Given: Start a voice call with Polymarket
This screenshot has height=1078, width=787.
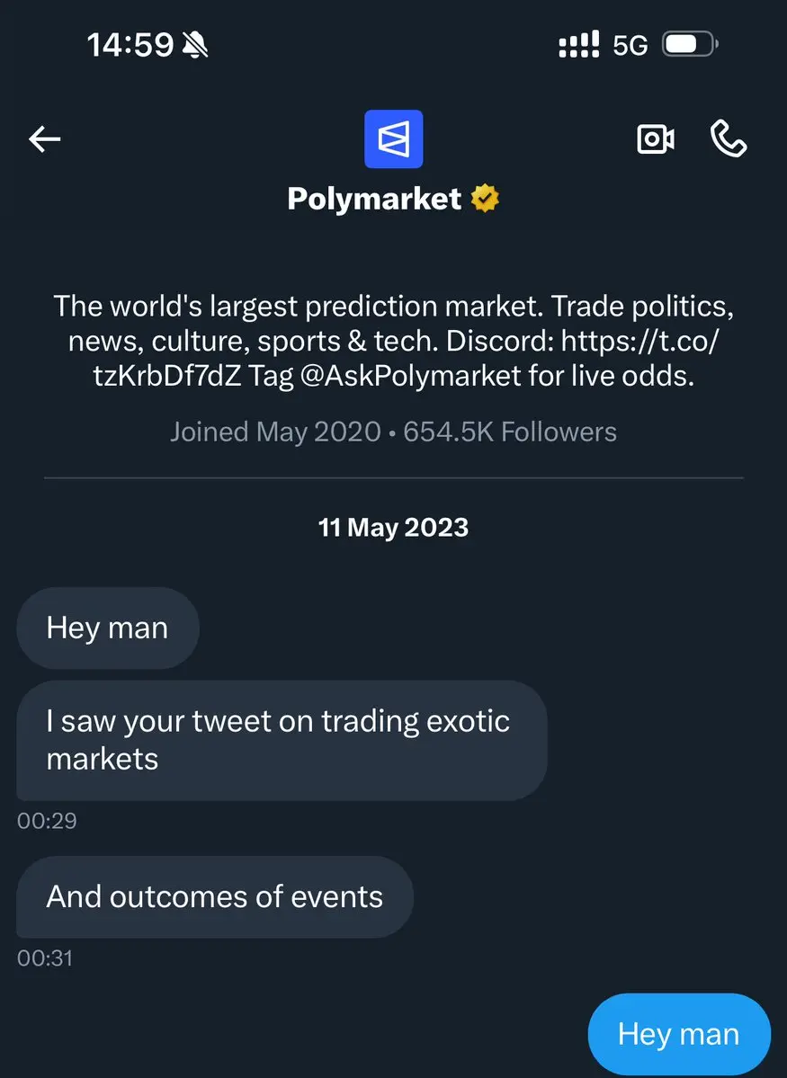Looking at the screenshot, I should pos(729,138).
